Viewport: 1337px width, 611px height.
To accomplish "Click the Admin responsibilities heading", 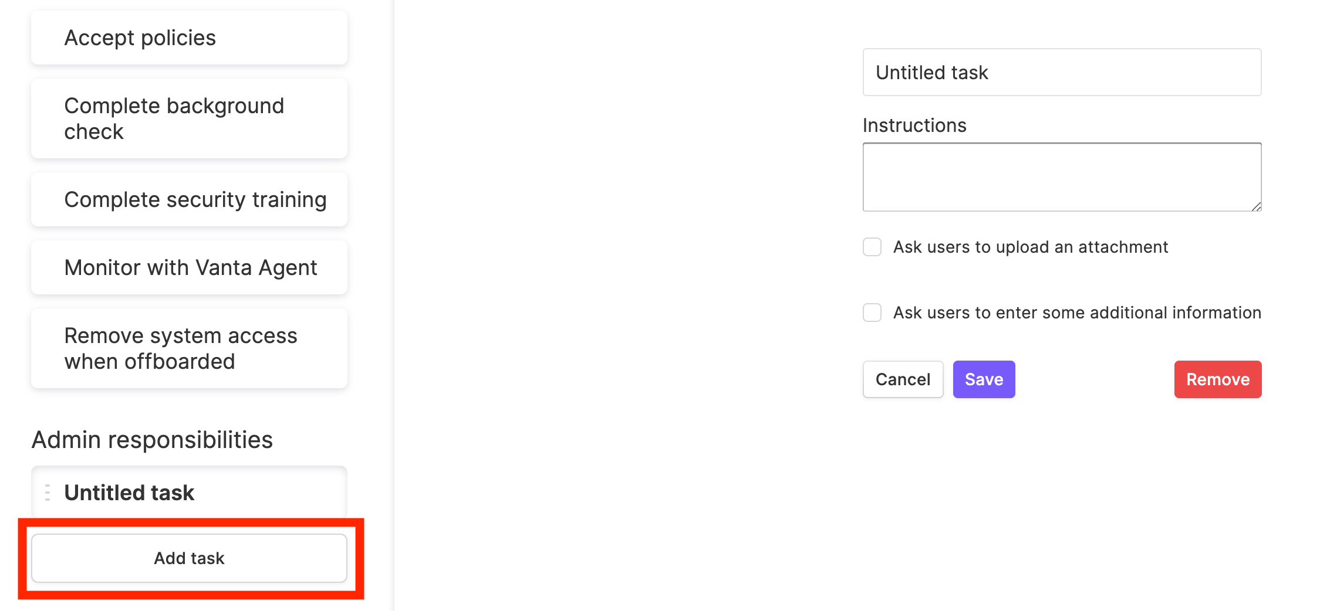I will click(152, 440).
